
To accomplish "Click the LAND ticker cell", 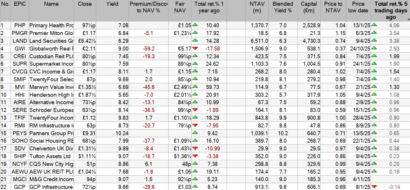I will pyautogui.click(x=18, y=41).
